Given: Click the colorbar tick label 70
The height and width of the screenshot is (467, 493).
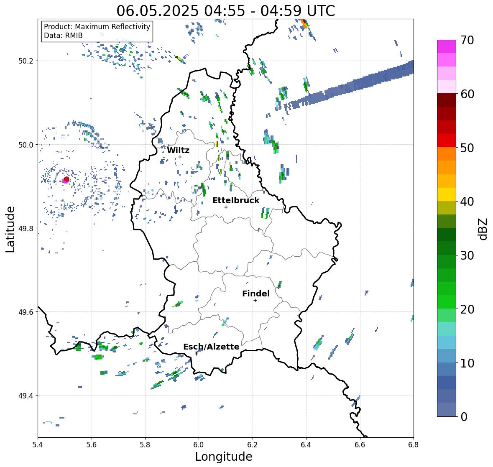Looking at the screenshot, I should (467, 40).
